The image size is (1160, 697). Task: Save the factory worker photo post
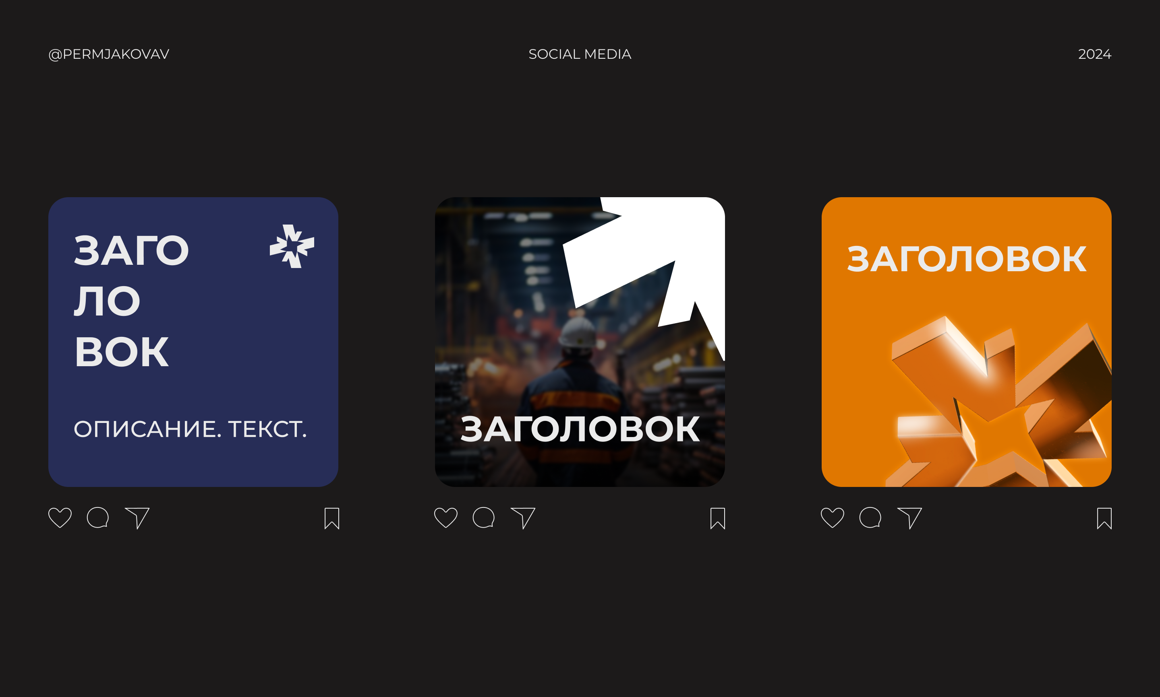click(x=718, y=518)
